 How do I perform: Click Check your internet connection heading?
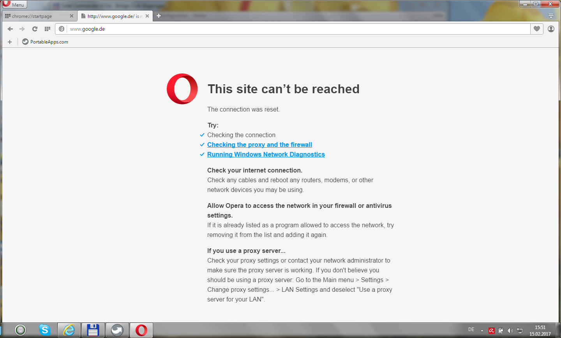pos(255,170)
